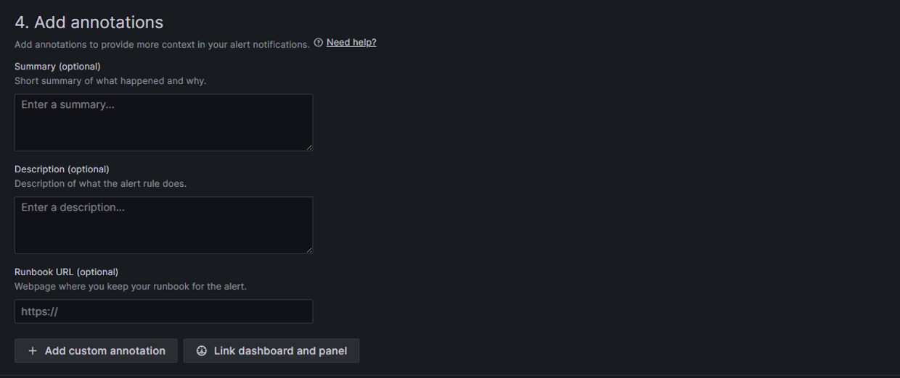Click the 'Description of what the alert rule does' hint
Viewport: 900px width, 378px height.
point(100,184)
